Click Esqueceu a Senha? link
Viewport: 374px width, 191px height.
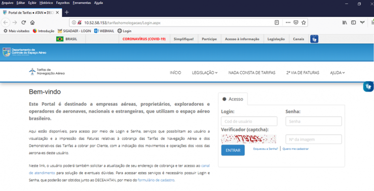(x=265, y=149)
